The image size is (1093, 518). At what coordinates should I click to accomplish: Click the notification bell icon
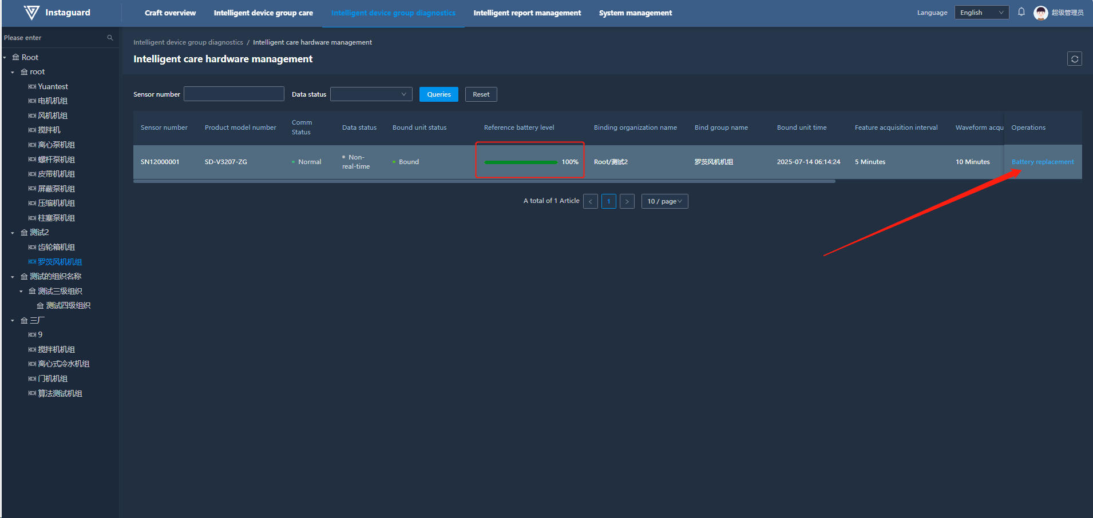[x=1021, y=12]
